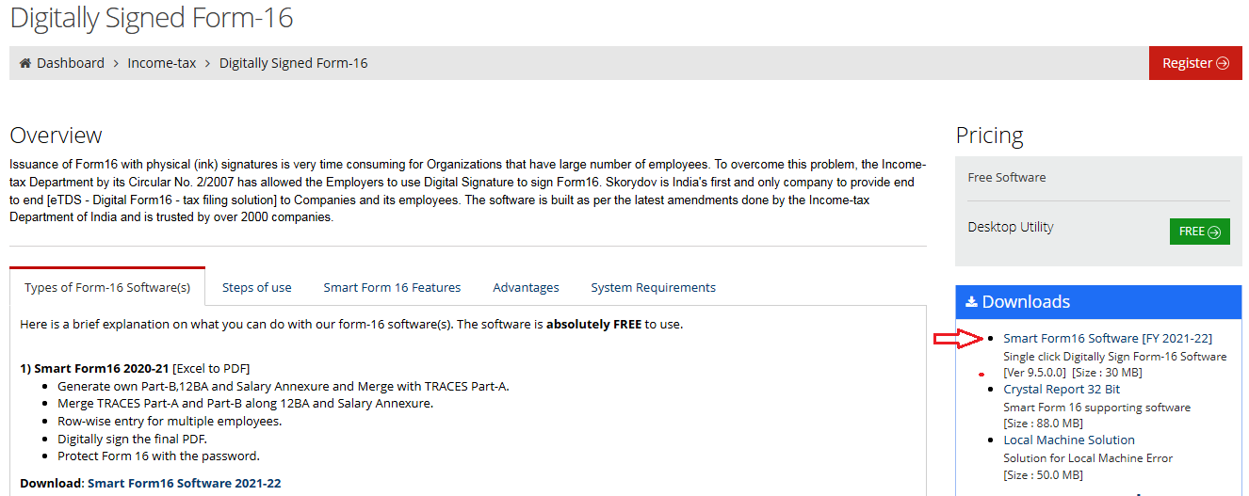Click the red arrow pointing at Smart Form16

pyautogui.click(x=955, y=339)
